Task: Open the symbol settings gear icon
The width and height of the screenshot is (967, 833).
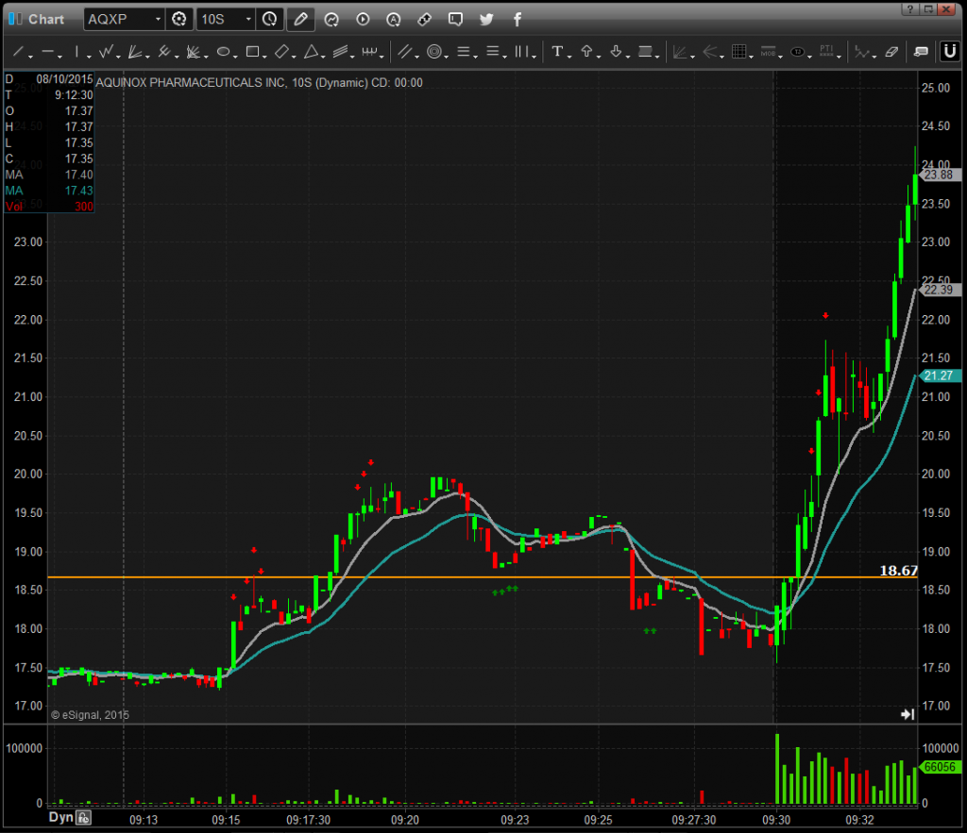Action: pos(178,19)
